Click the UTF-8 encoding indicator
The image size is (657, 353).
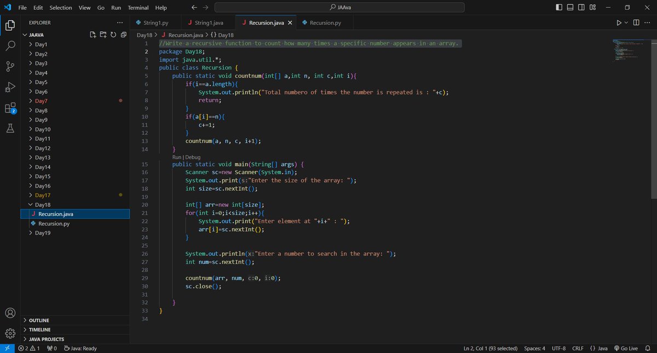click(559, 348)
